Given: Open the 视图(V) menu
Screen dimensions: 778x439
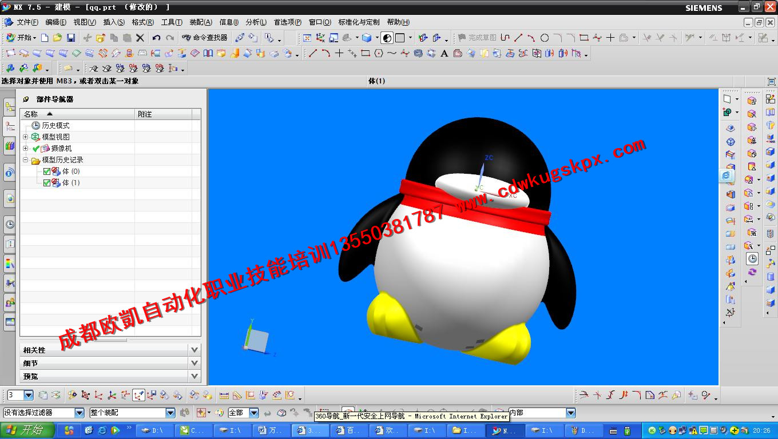Looking at the screenshot, I should pyautogui.click(x=85, y=22).
